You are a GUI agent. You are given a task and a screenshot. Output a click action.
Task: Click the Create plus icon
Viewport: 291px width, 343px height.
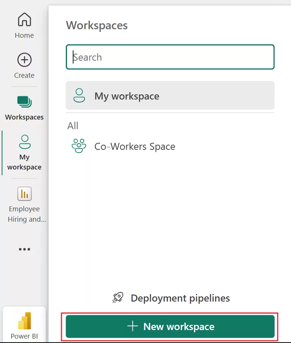click(x=24, y=60)
